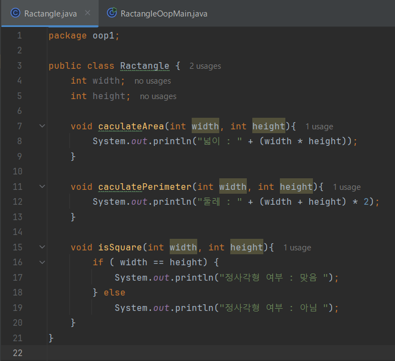395x361 pixels.
Task: Open '1 usage' hint for caculateArea
Action: tap(319, 127)
